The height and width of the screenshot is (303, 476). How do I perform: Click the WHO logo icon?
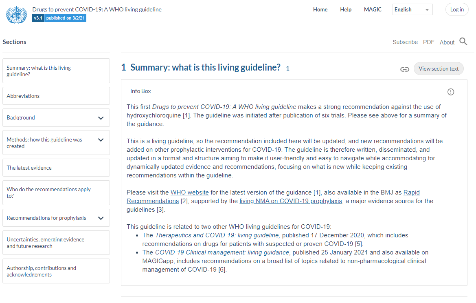tap(16, 15)
